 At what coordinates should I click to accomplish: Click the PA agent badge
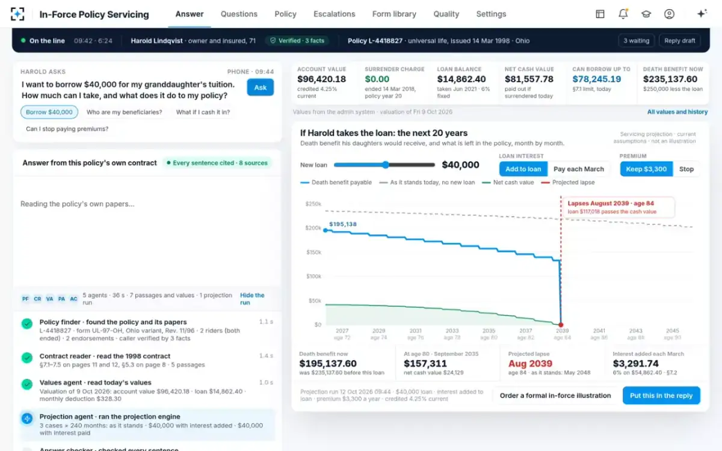pyautogui.click(x=61, y=298)
